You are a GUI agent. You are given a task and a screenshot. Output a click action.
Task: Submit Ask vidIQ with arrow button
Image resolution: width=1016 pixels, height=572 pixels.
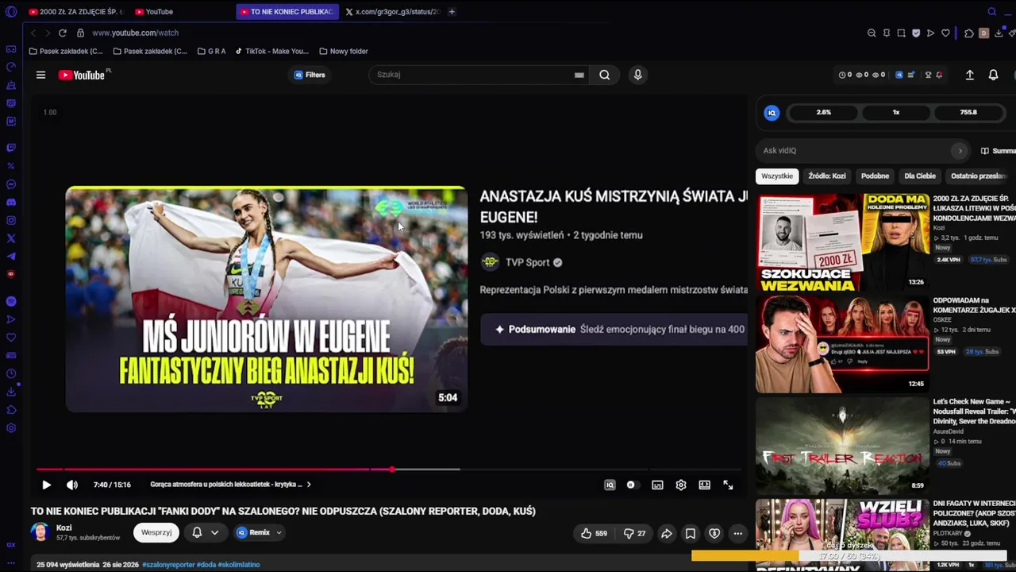(960, 151)
